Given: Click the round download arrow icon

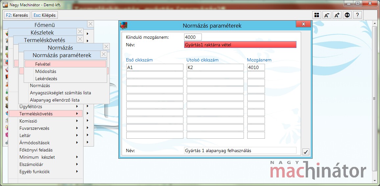Looking at the screenshot, I should [347, 15].
